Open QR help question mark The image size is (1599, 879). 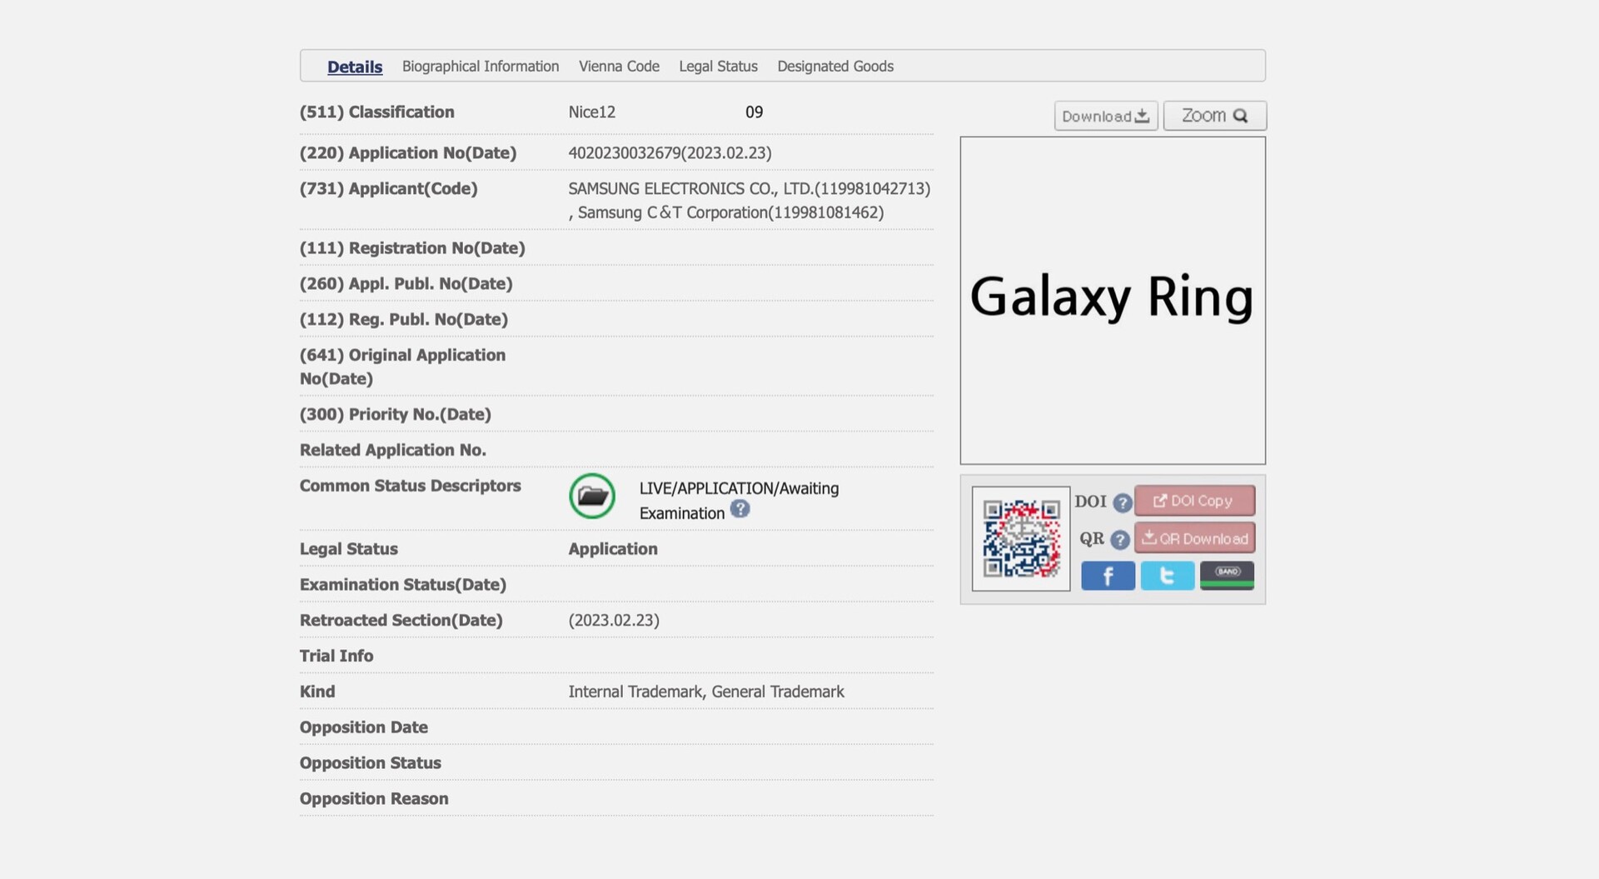pyautogui.click(x=1120, y=540)
